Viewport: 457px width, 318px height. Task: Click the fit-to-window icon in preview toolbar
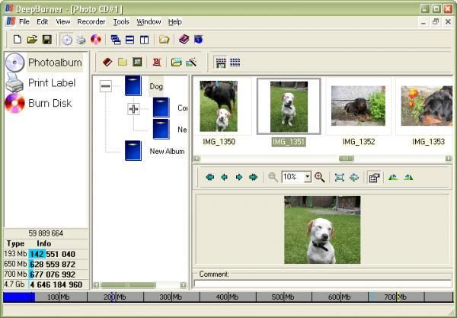pos(339,177)
